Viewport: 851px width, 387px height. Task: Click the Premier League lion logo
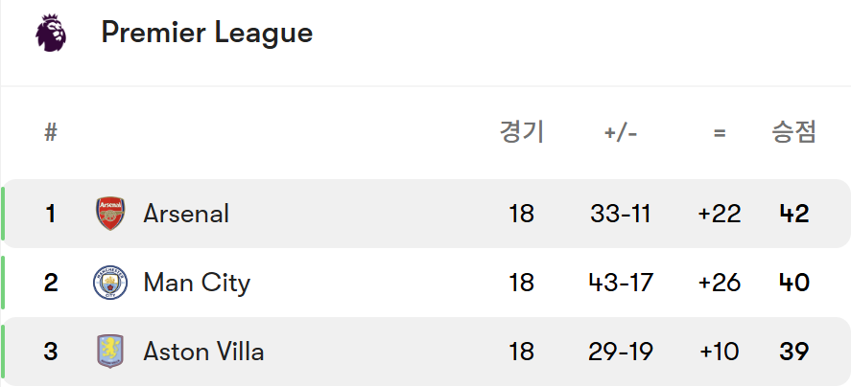click(51, 34)
